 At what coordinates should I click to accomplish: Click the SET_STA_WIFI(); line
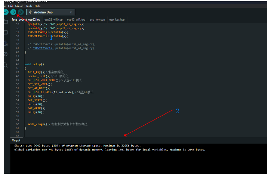coord(40,84)
